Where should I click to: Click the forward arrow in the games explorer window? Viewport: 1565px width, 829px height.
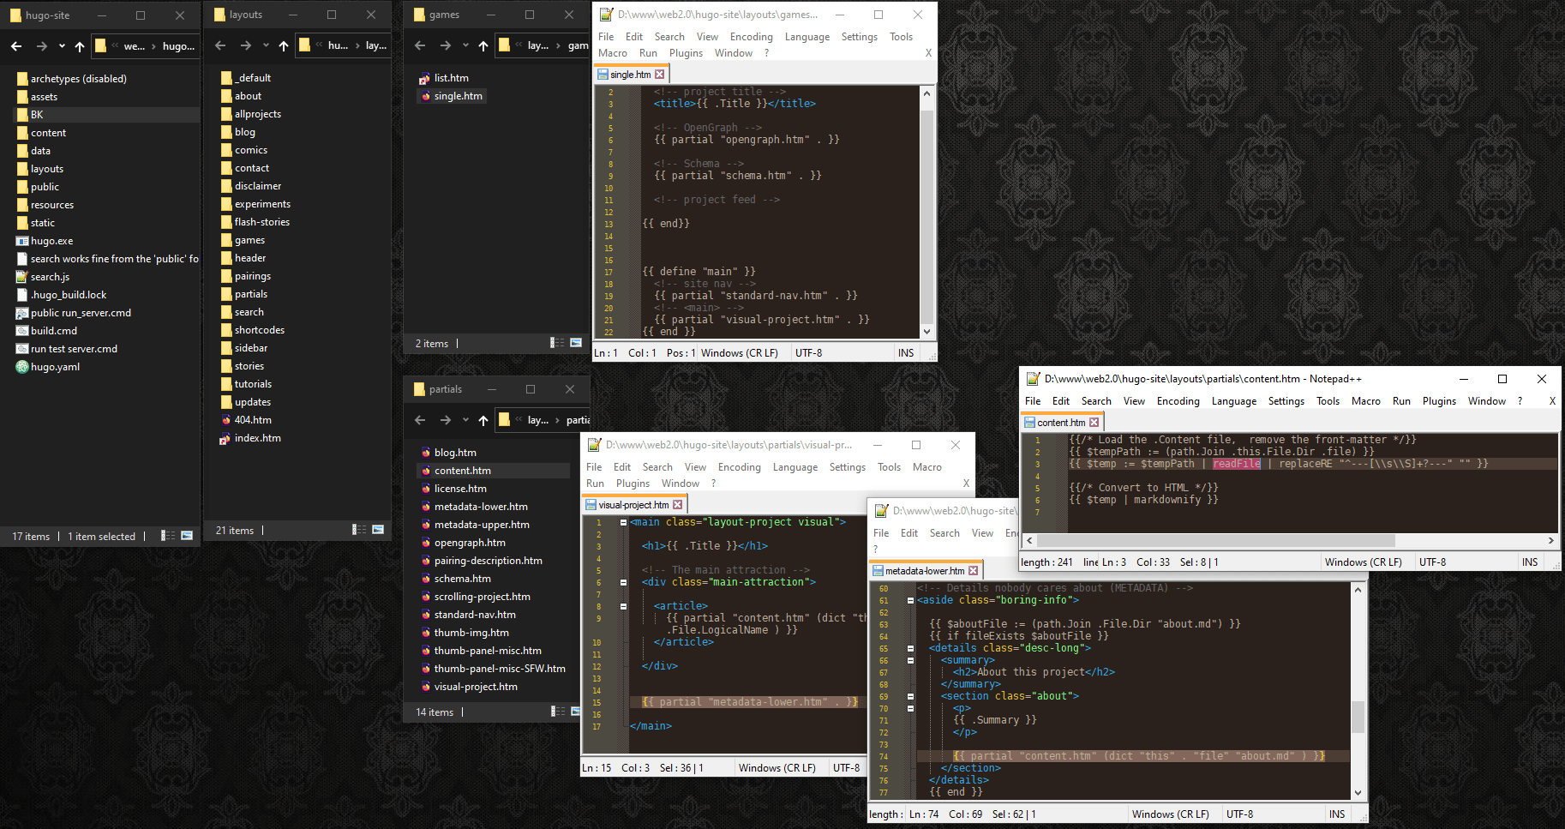[x=445, y=46]
